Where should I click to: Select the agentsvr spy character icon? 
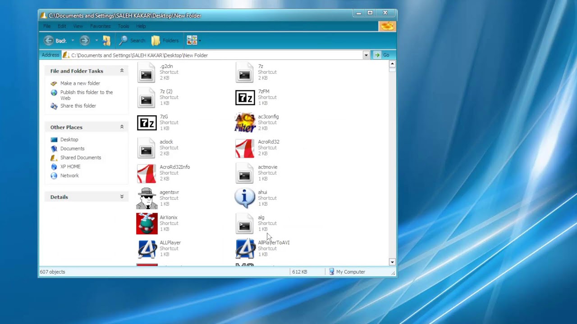point(147,198)
